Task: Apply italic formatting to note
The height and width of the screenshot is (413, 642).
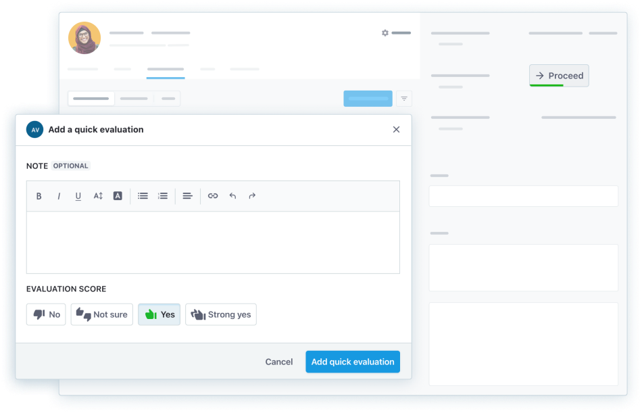Action: click(x=59, y=196)
